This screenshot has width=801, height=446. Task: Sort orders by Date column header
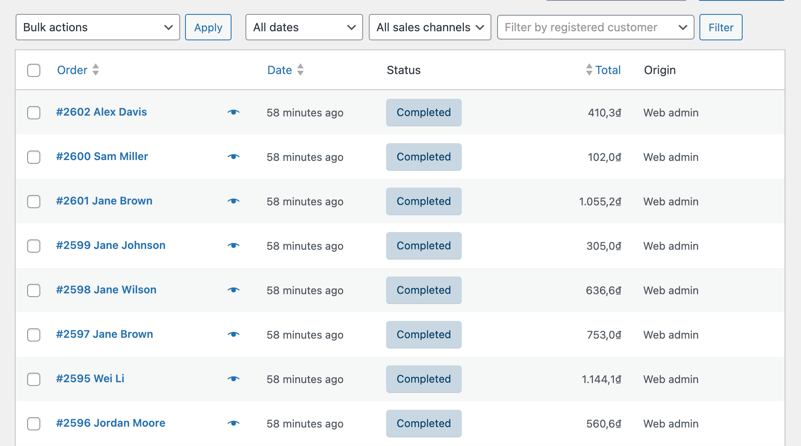tap(280, 70)
